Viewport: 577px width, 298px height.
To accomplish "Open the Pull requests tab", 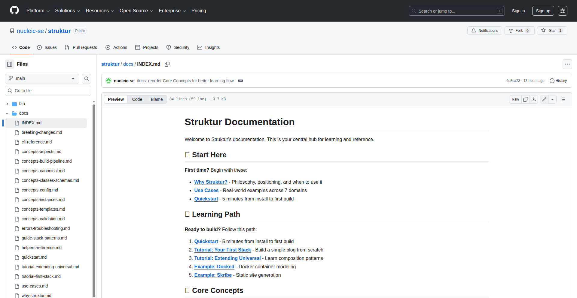I will 81,47.
